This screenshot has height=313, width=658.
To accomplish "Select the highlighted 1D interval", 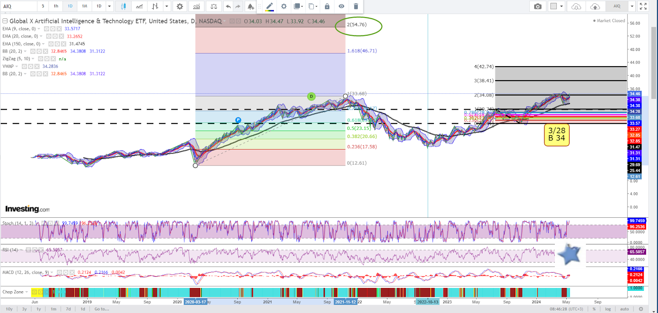I will pyautogui.click(x=70, y=6).
